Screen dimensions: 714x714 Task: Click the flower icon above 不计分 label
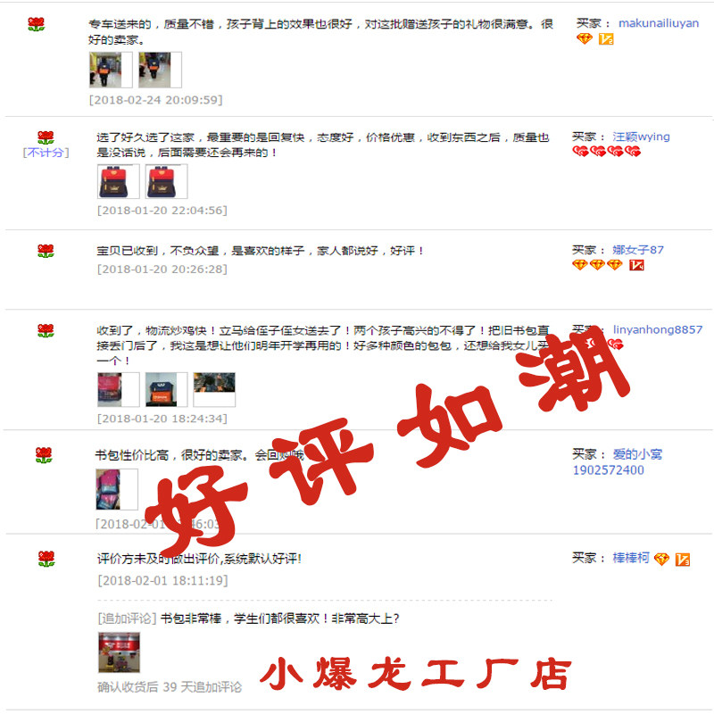click(46, 137)
